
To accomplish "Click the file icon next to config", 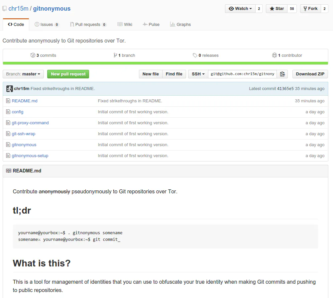I will [x=8, y=112].
